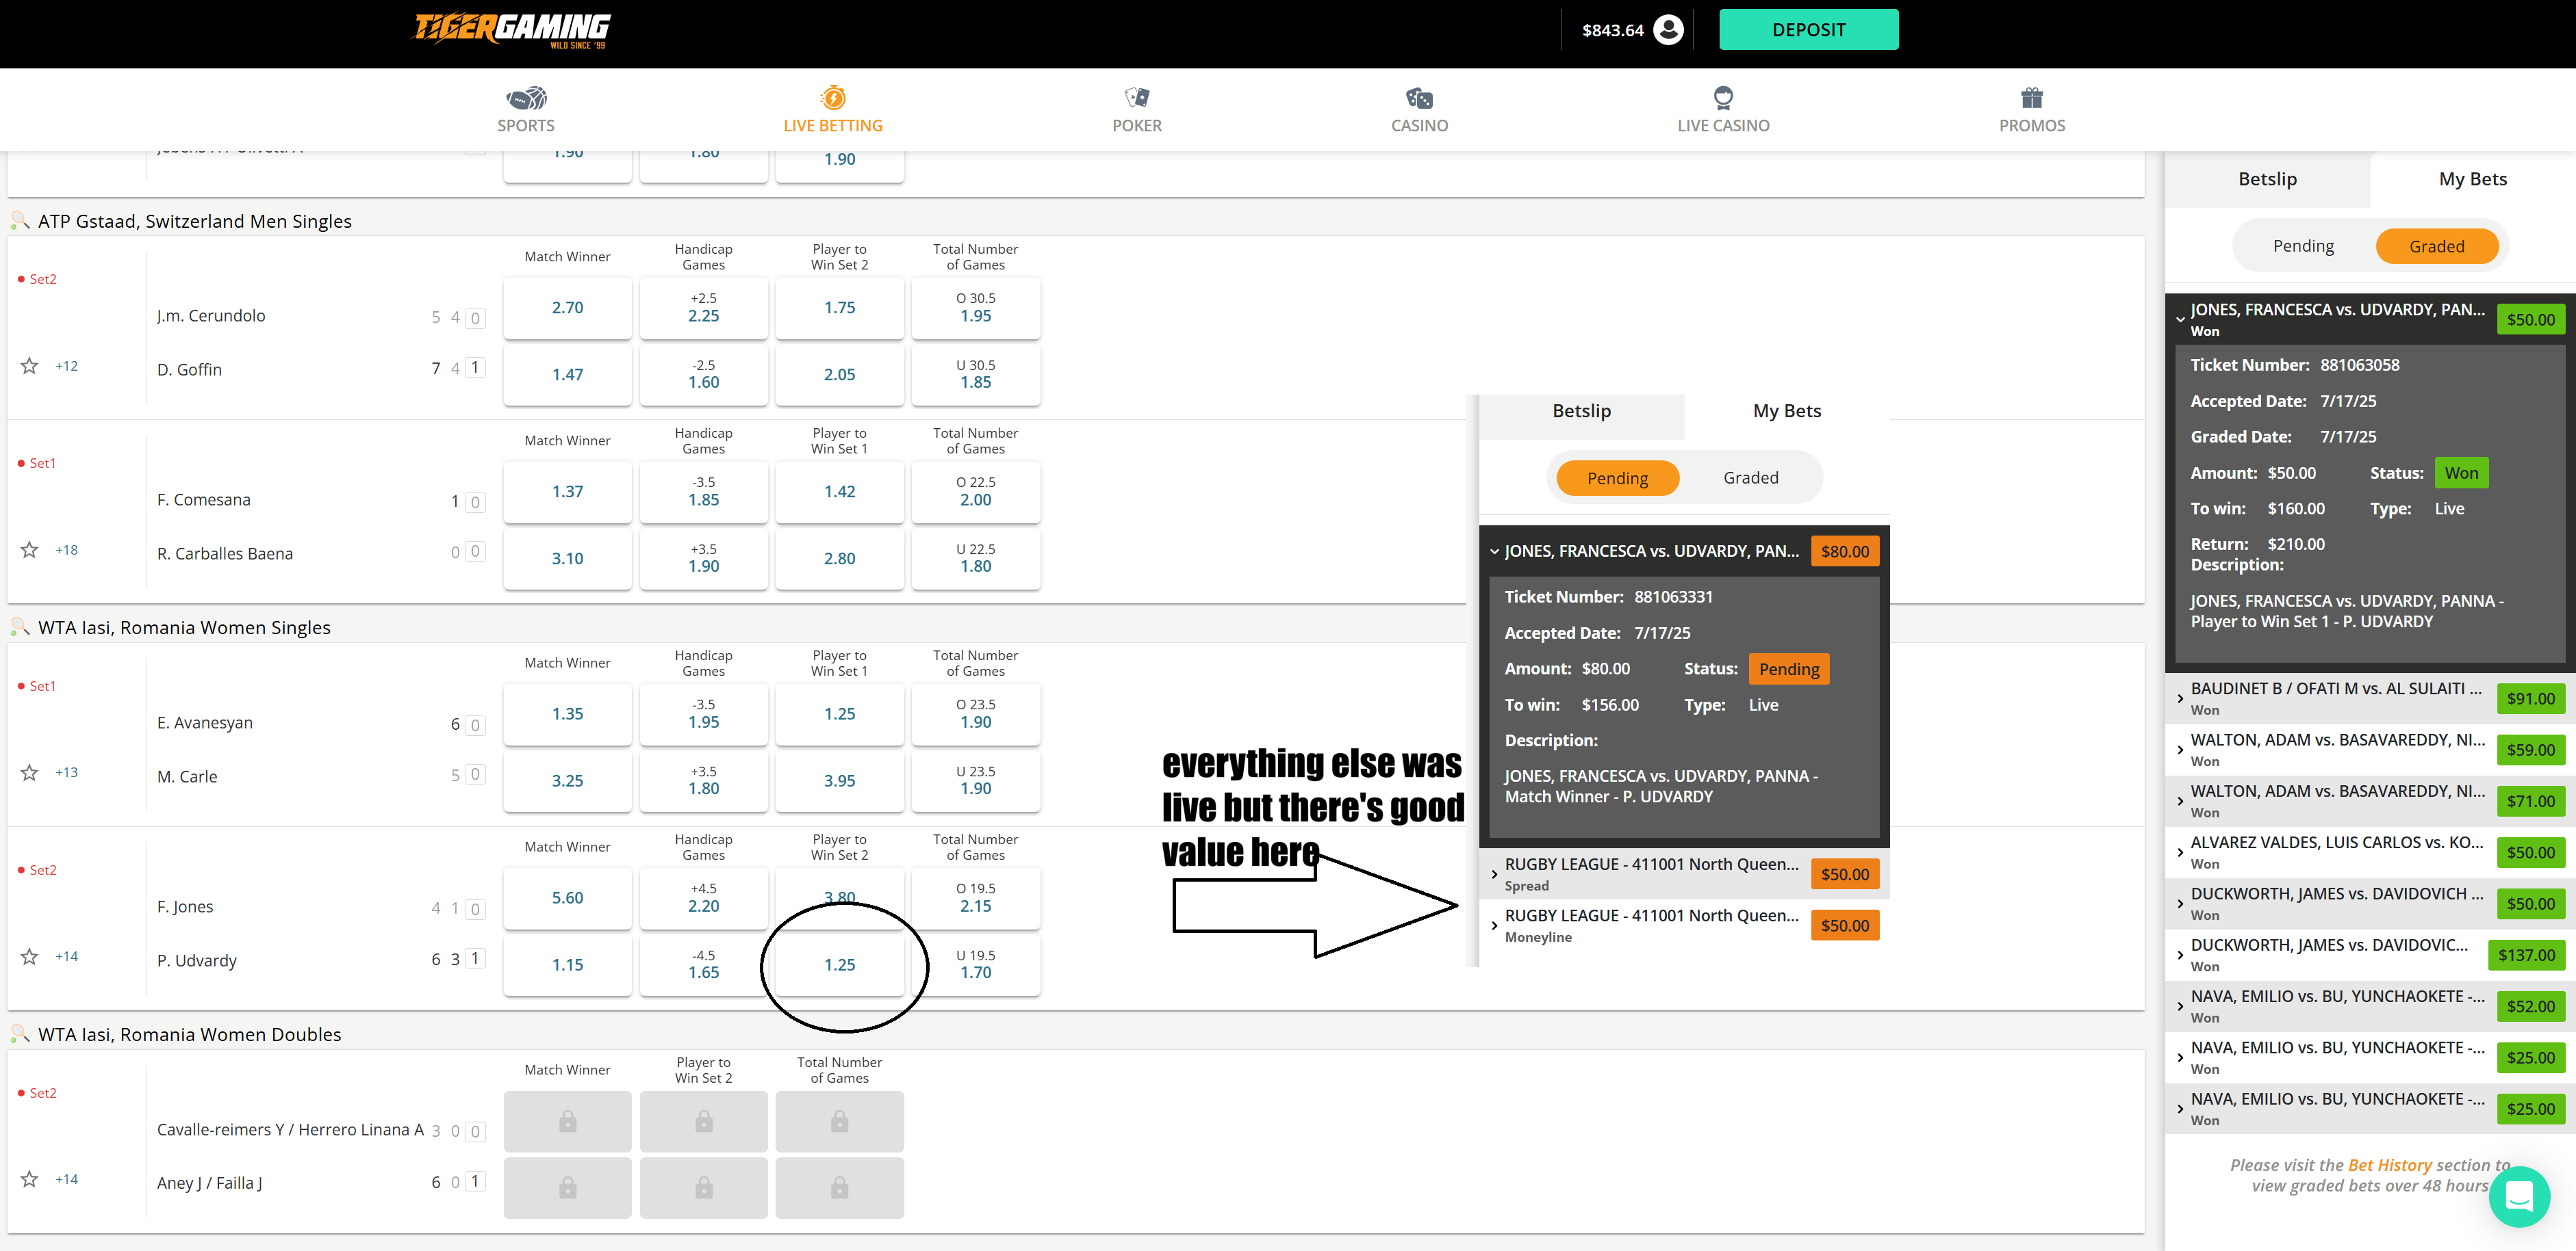Show +14 more markets for Jones match

(x=66, y=956)
